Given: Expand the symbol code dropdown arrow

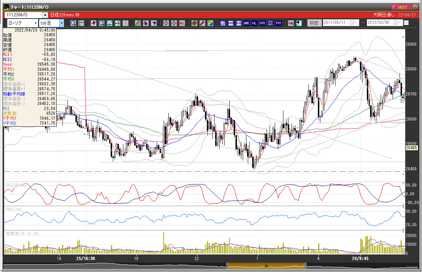Looking at the screenshot, I should [45, 15].
